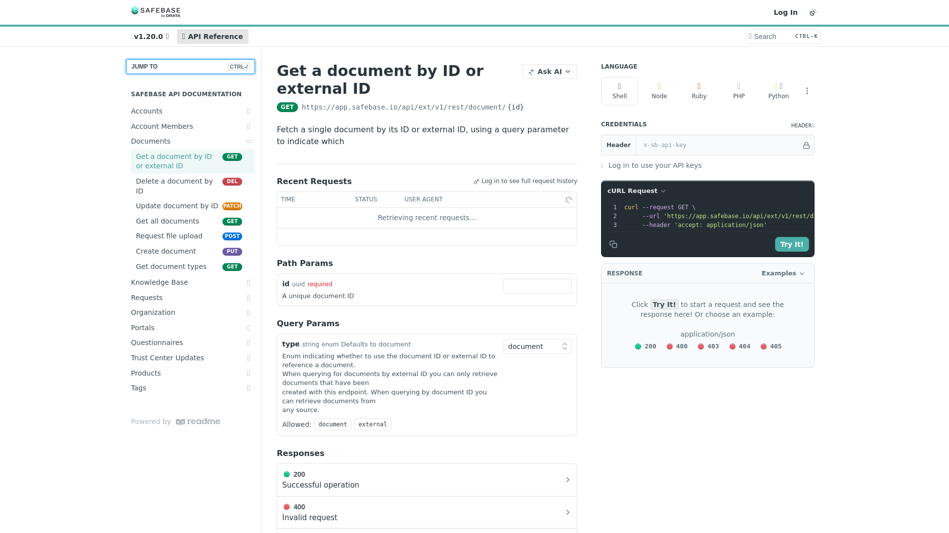This screenshot has width=949, height=533.
Task: Focus the JUMP TO input box
Action: (x=190, y=67)
